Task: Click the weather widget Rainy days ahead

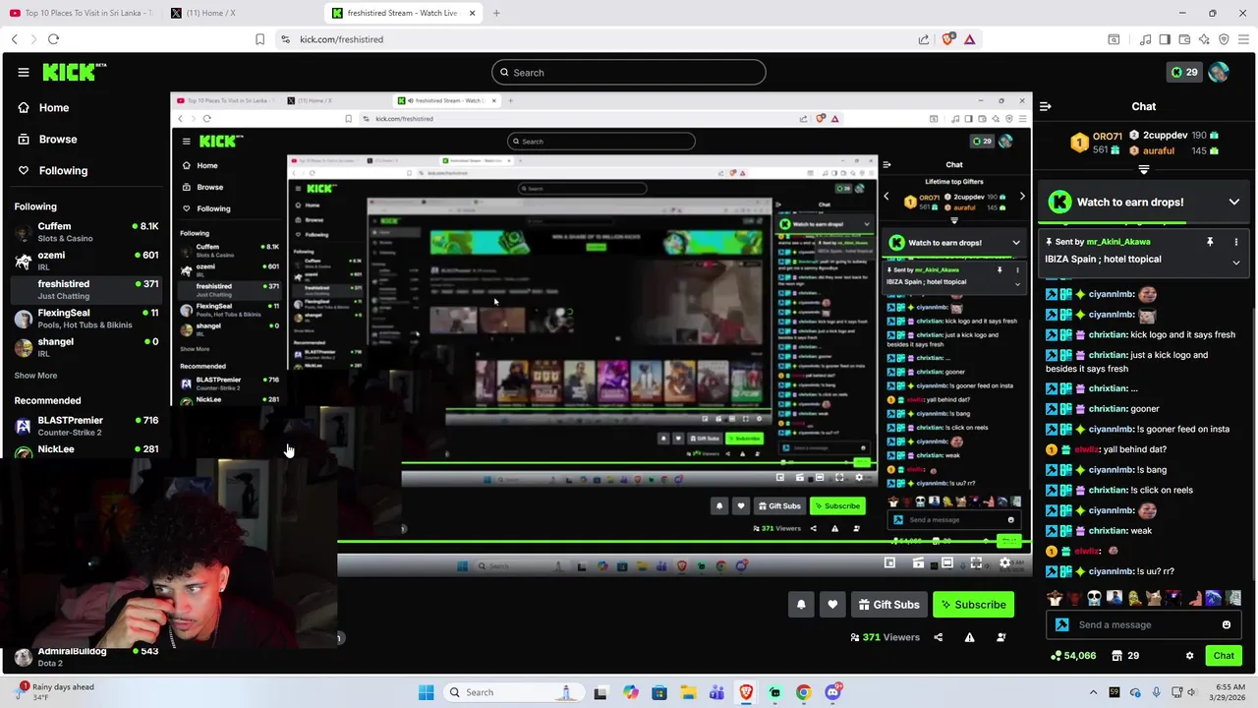Action: pyautogui.click(x=55, y=692)
